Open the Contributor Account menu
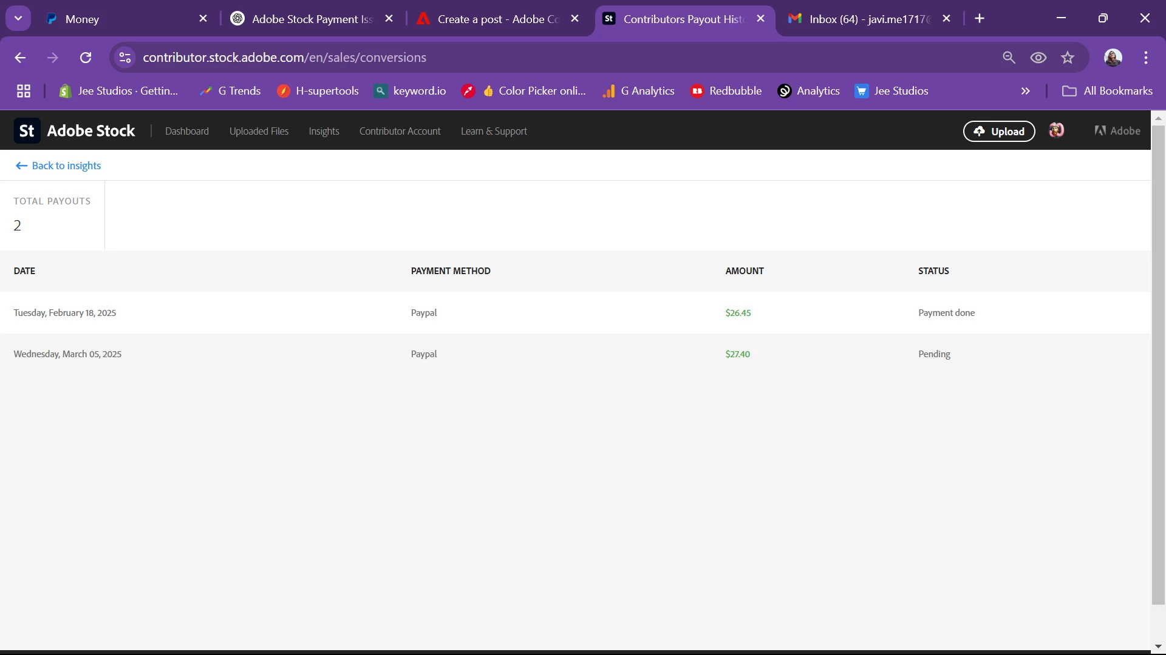The image size is (1166, 655). (x=400, y=131)
